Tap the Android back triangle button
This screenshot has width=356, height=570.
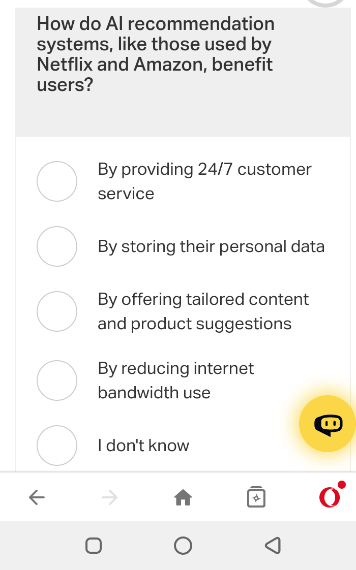pyautogui.click(x=273, y=546)
